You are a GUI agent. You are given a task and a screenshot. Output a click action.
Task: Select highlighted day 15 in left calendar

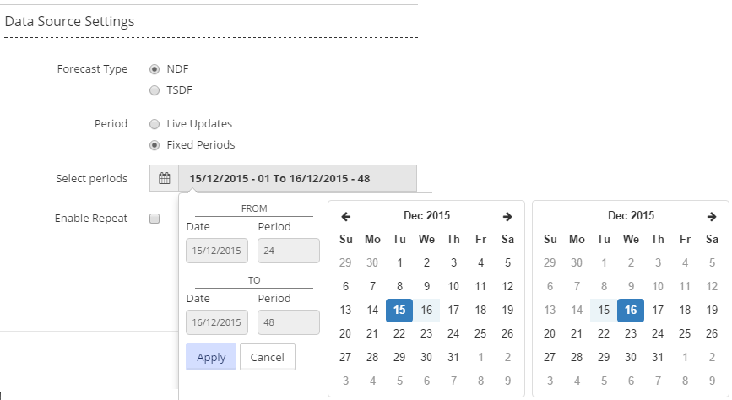click(399, 311)
